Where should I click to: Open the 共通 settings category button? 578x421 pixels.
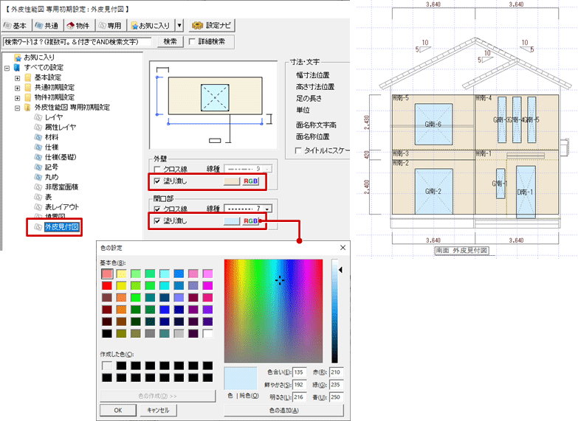click(47, 25)
